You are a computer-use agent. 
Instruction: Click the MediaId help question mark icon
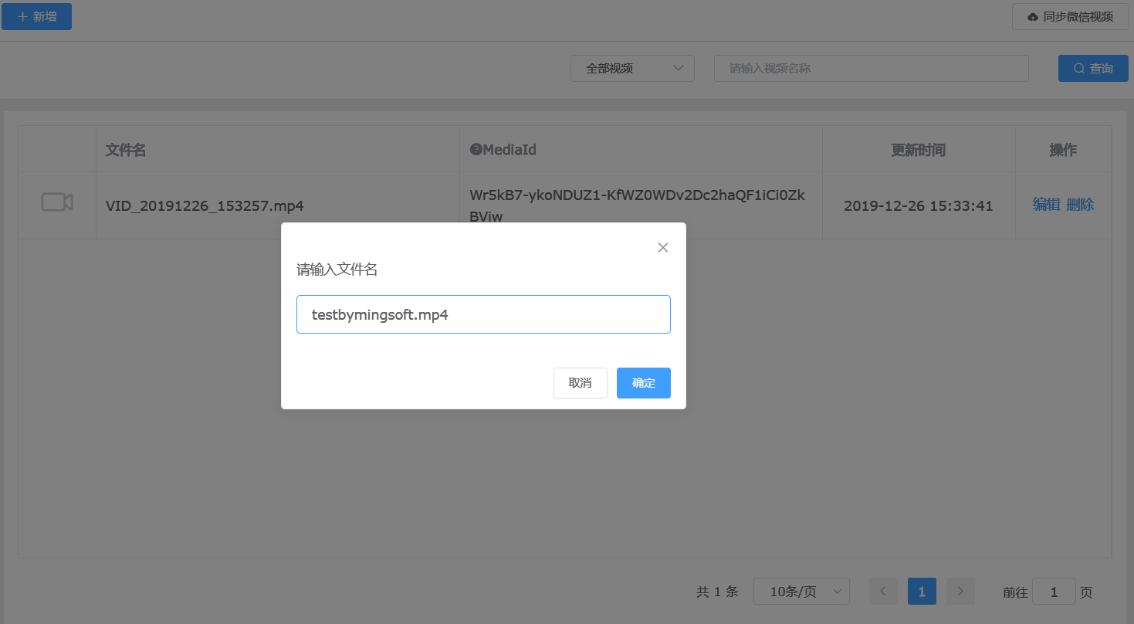point(476,150)
